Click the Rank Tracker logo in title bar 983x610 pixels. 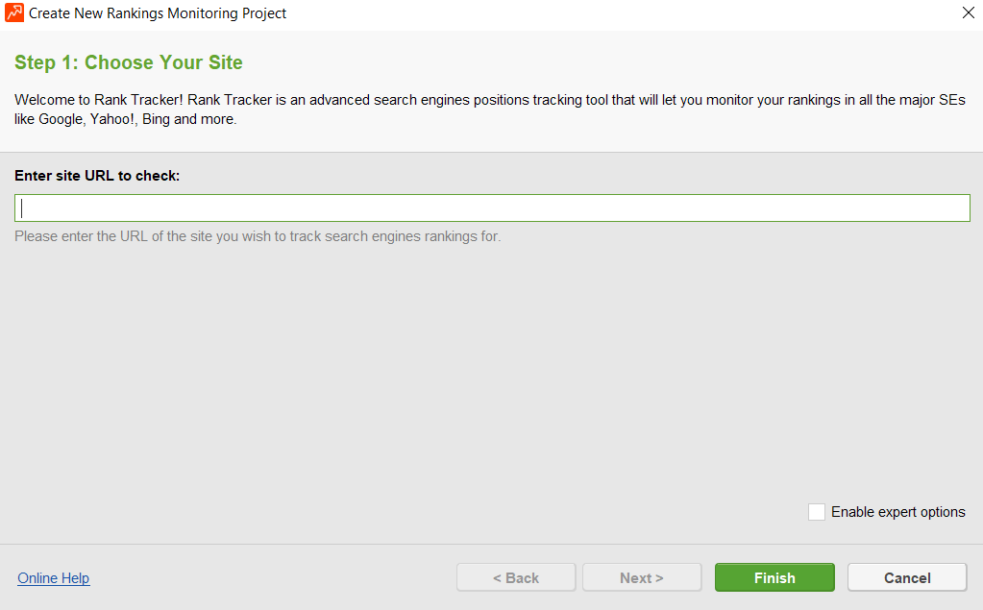coord(14,13)
